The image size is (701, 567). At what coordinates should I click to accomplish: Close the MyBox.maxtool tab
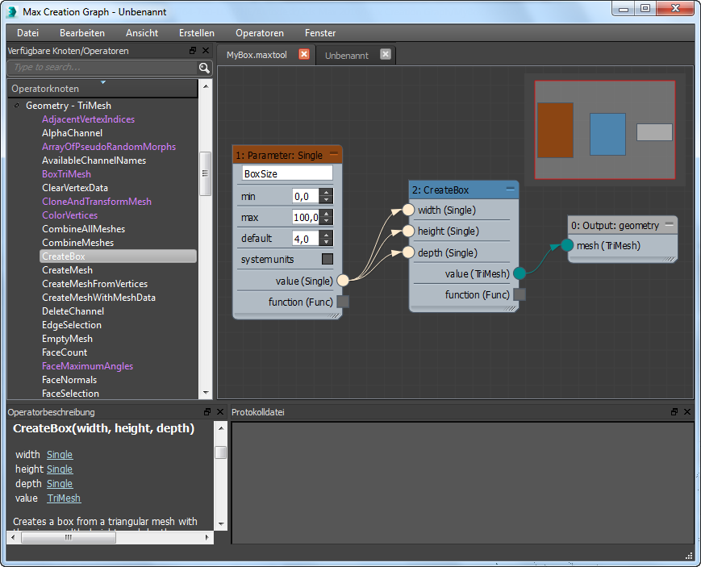click(x=304, y=54)
